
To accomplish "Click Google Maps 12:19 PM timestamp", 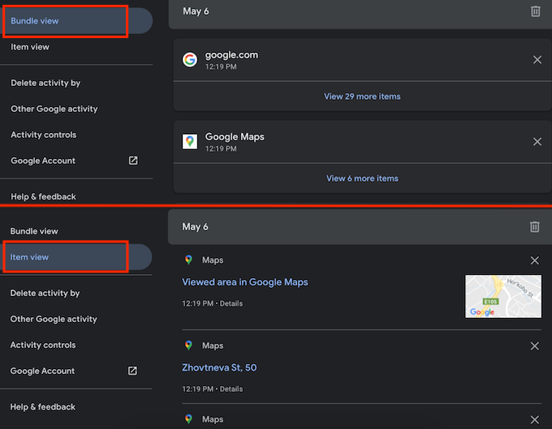I will click(221, 148).
